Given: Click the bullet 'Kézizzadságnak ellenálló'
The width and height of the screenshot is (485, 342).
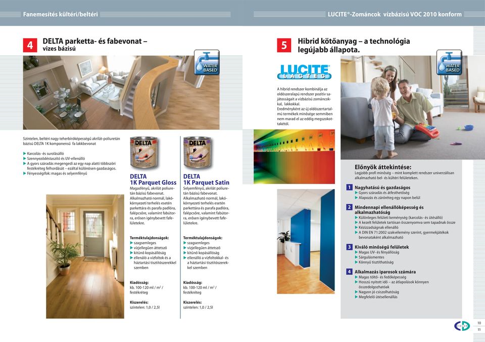Looking at the screenshot, I should (x=378, y=227).
